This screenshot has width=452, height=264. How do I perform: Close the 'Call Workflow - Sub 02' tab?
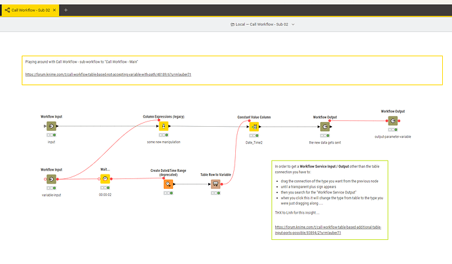54,10
